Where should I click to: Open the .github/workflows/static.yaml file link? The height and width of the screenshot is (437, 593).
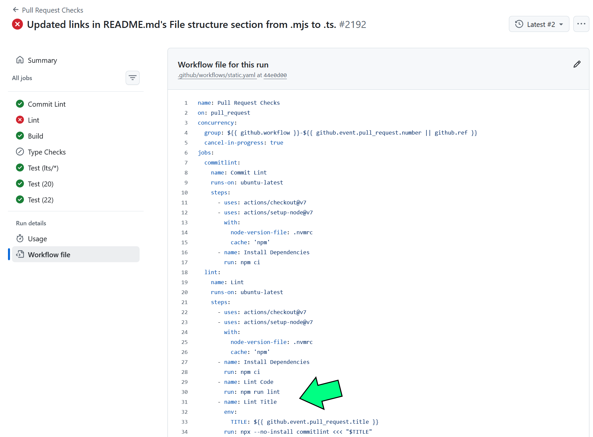(x=217, y=75)
